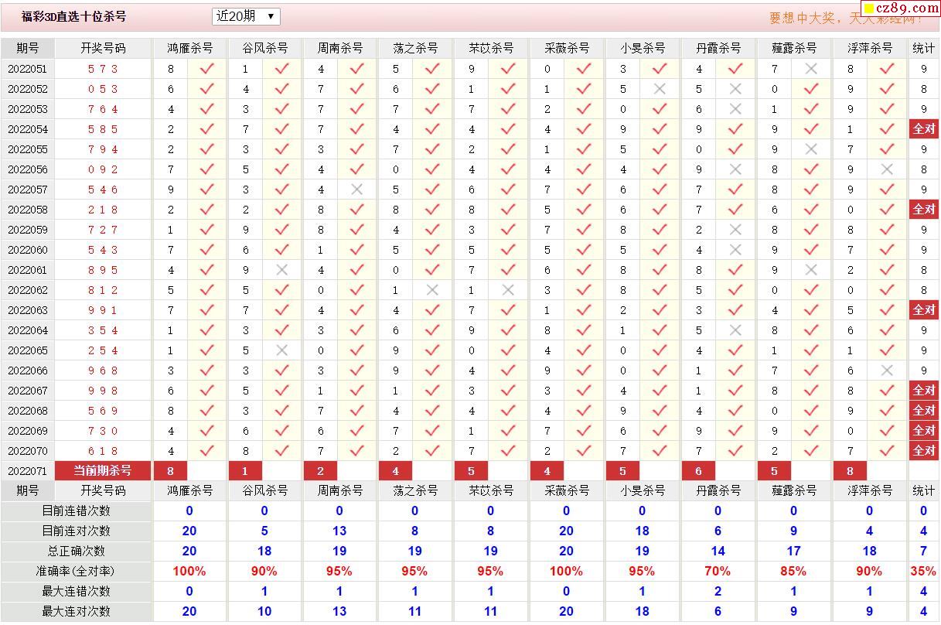Click the gray X mark for 丹霞杀号 in row 2022064

[x=735, y=330]
